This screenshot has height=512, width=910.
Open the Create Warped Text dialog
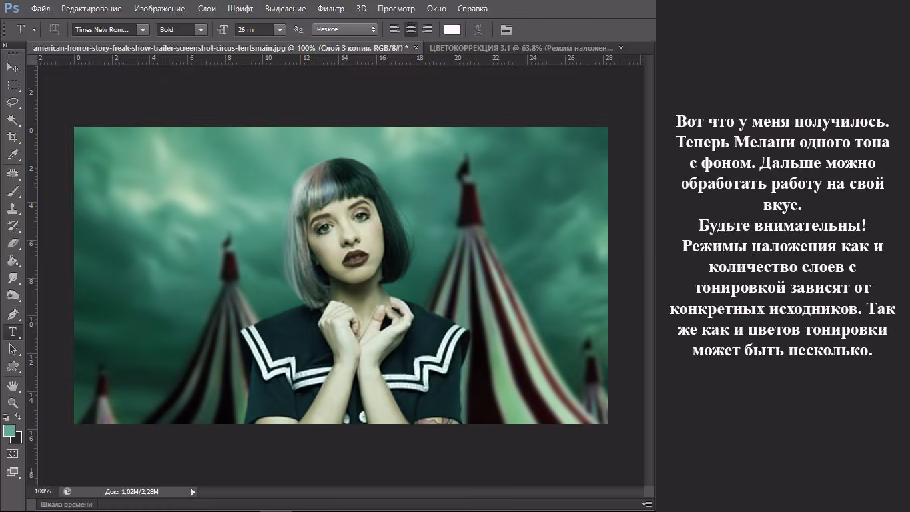(478, 29)
